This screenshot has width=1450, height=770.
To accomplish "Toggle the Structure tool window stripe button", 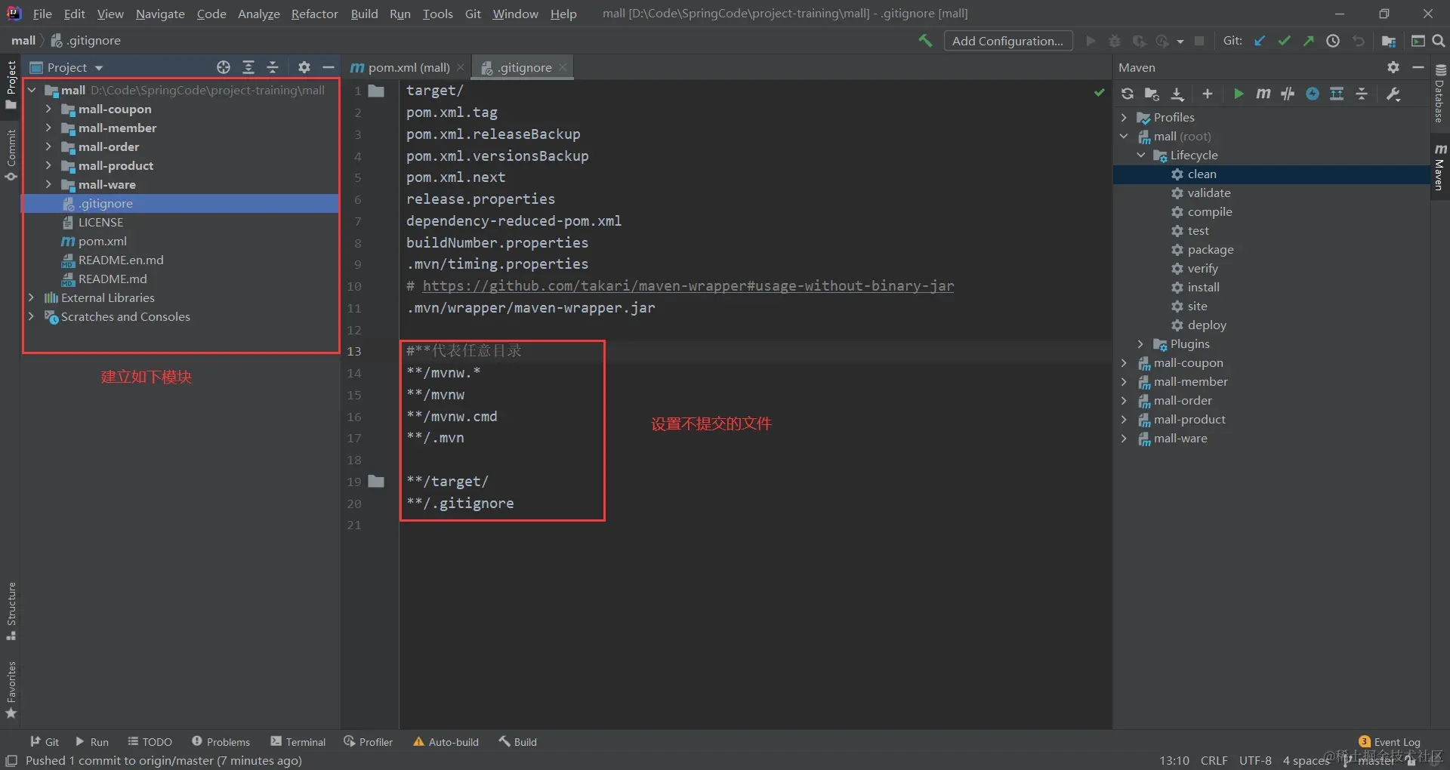I will click(x=11, y=611).
